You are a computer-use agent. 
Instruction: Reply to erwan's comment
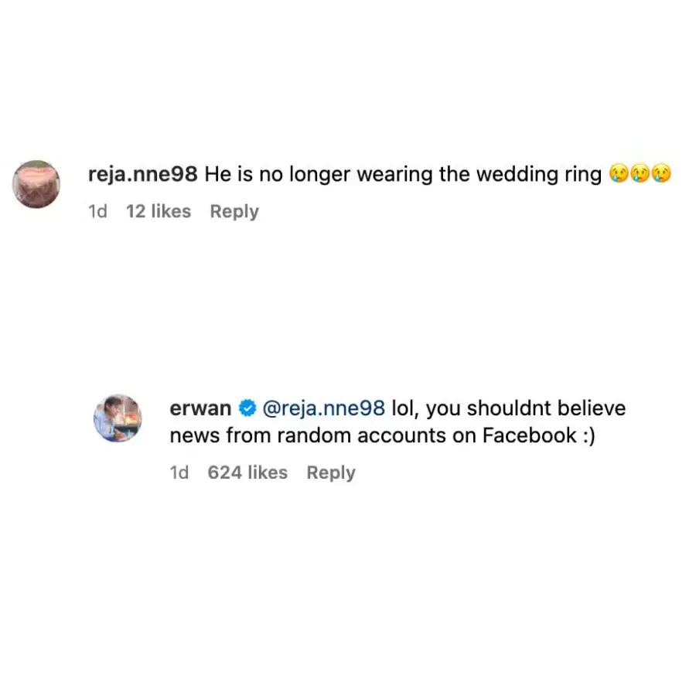(x=331, y=473)
